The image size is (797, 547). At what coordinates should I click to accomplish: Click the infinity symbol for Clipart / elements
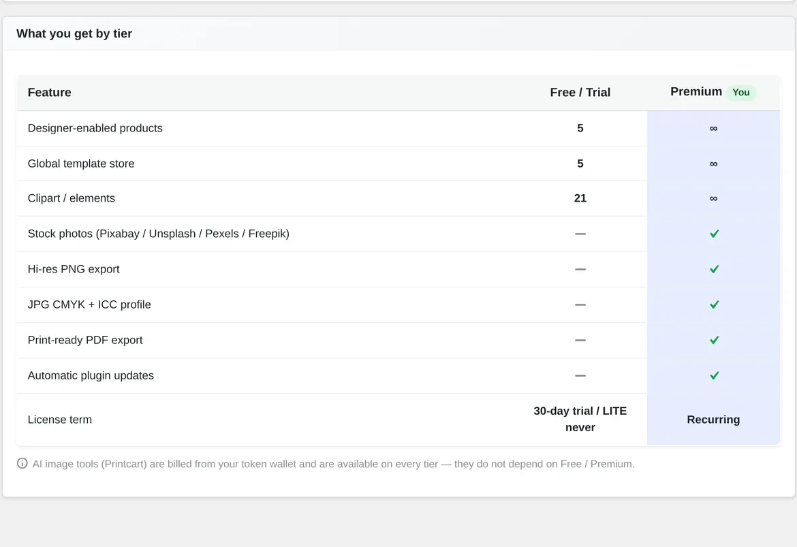(x=714, y=198)
